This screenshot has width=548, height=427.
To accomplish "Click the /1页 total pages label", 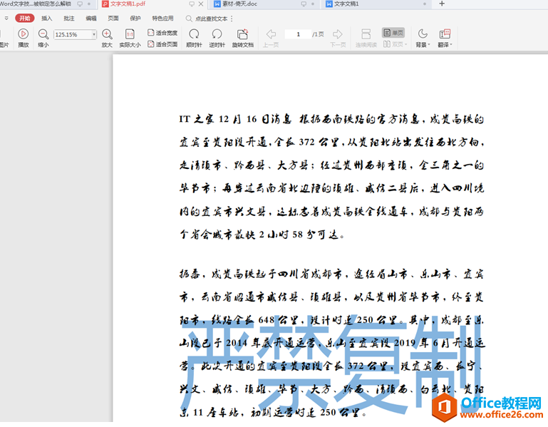I will [x=318, y=34].
